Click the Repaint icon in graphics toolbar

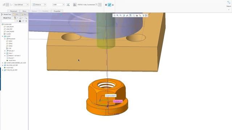pos(124,15)
